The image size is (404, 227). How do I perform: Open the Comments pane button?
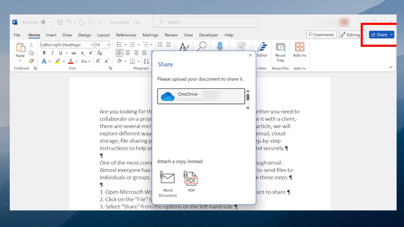pos(321,35)
